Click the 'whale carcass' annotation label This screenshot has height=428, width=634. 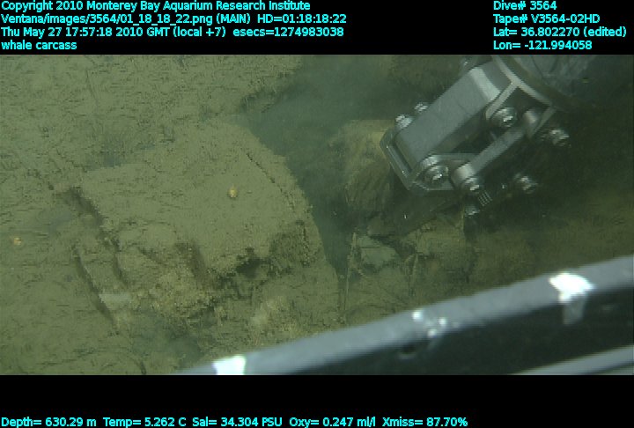coord(39,45)
